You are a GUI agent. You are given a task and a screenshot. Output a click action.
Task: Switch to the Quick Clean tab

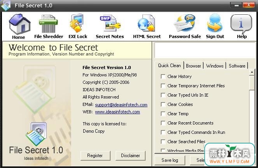[169, 66]
